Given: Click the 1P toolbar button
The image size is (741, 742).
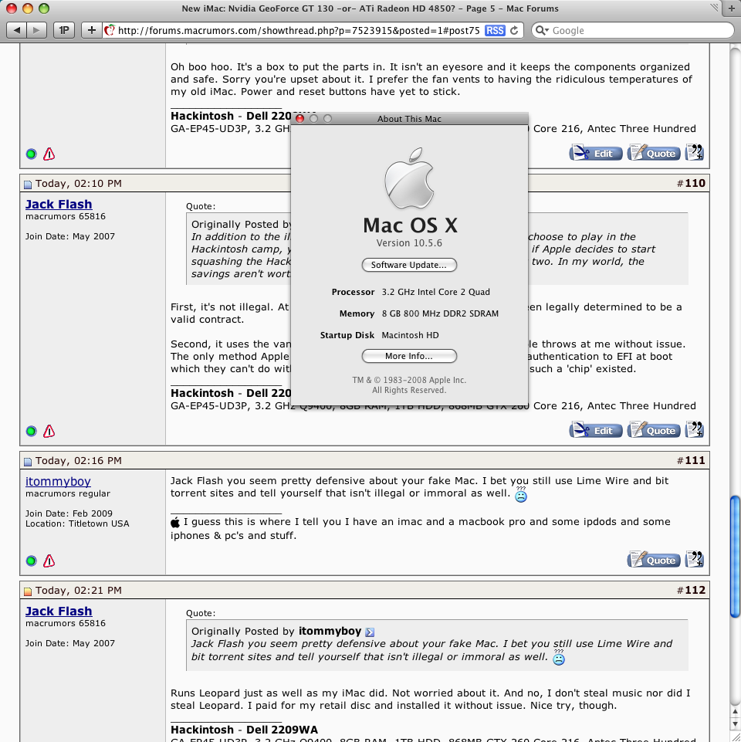Looking at the screenshot, I should click(x=63, y=30).
